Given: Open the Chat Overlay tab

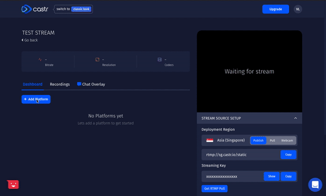Looking at the screenshot, I should 91,84.
